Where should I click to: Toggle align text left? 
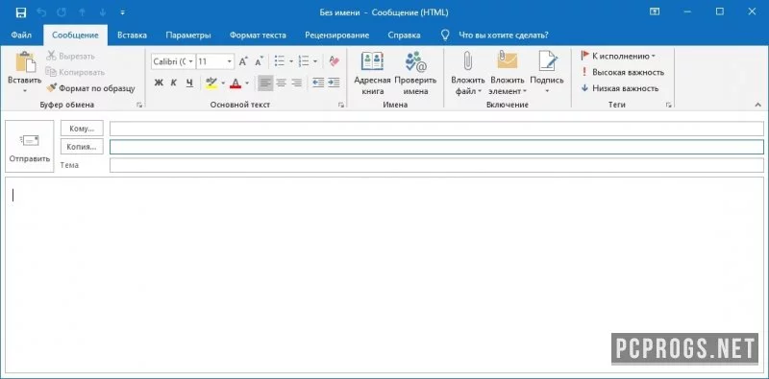tap(265, 83)
